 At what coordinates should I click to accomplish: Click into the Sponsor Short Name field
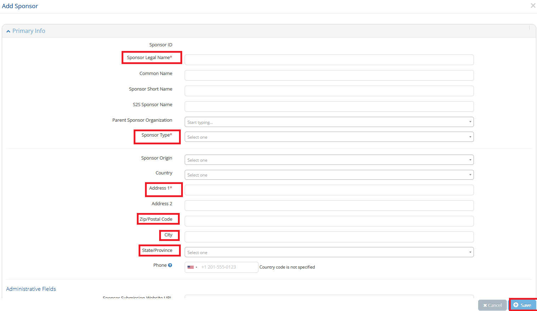329,91
